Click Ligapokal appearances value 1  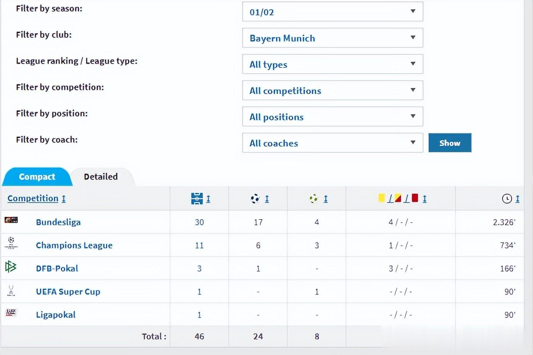pos(199,315)
